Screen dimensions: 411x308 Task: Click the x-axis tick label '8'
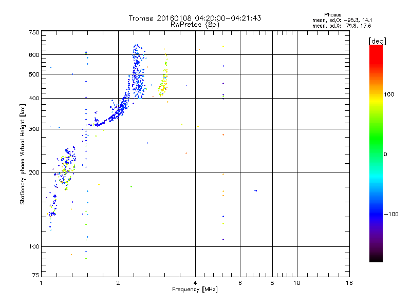tap(272, 283)
